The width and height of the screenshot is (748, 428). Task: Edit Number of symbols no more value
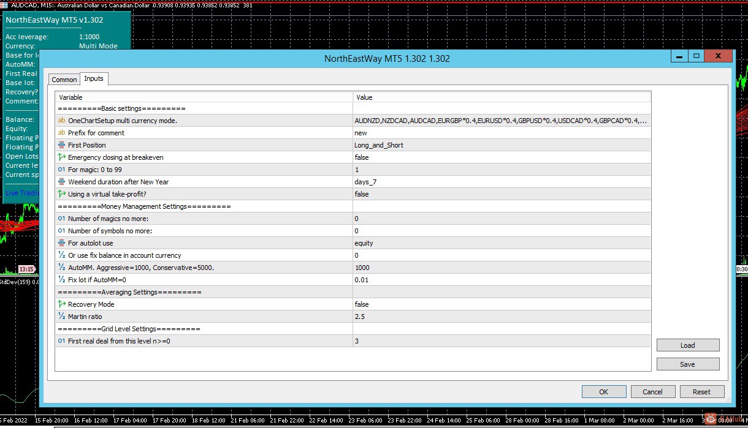(x=502, y=231)
